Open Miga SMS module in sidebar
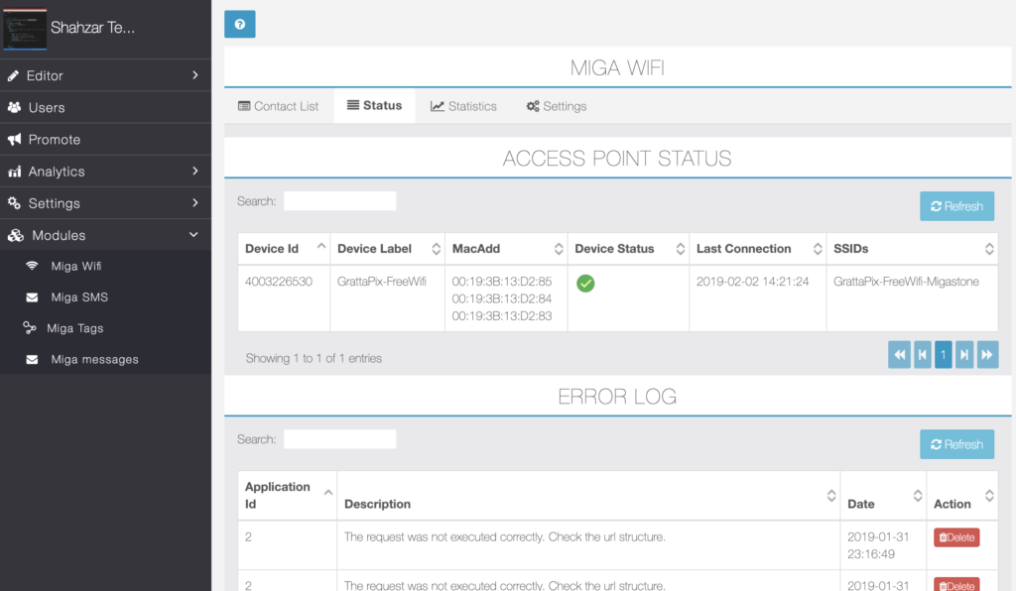 point(78,297)
